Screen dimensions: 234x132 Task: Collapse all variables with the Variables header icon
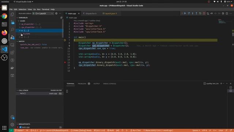tap(61, 18)
